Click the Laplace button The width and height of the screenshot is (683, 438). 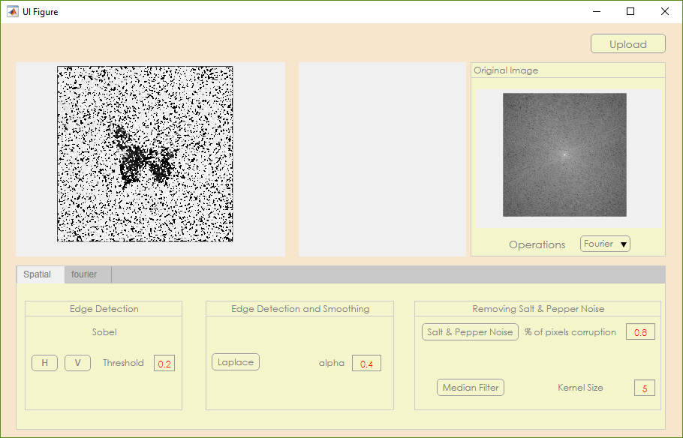[236, 361]
